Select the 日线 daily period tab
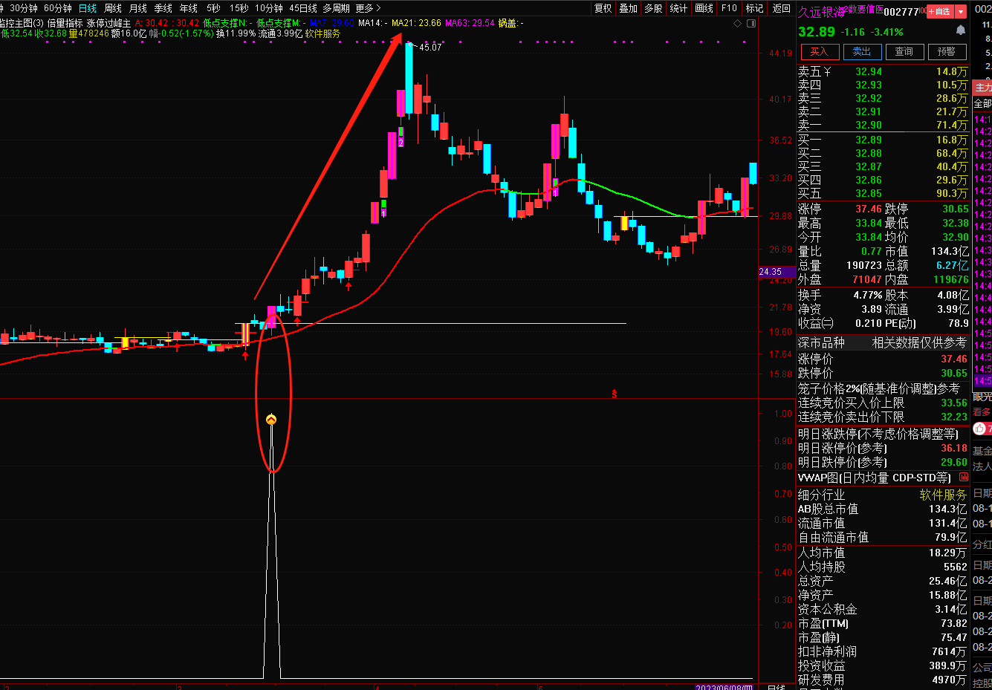The image size is (992, 690). click(88, 8)
